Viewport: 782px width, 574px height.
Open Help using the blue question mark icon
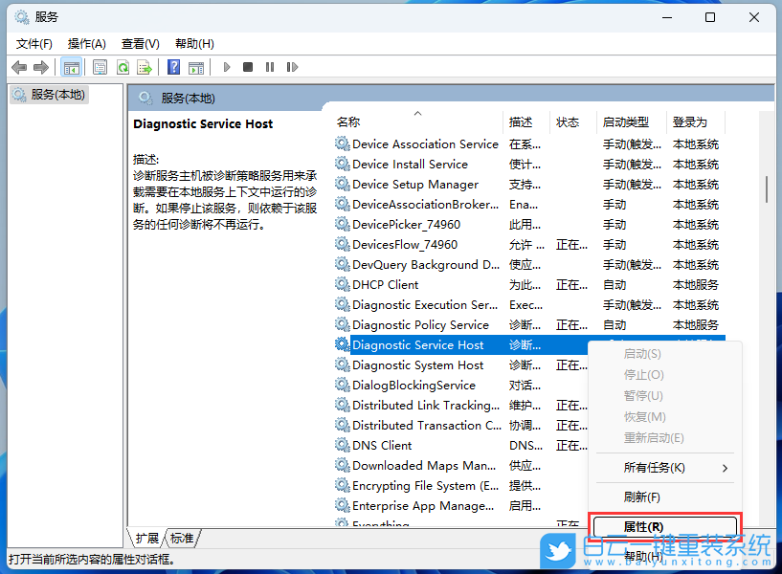[173, 67]
